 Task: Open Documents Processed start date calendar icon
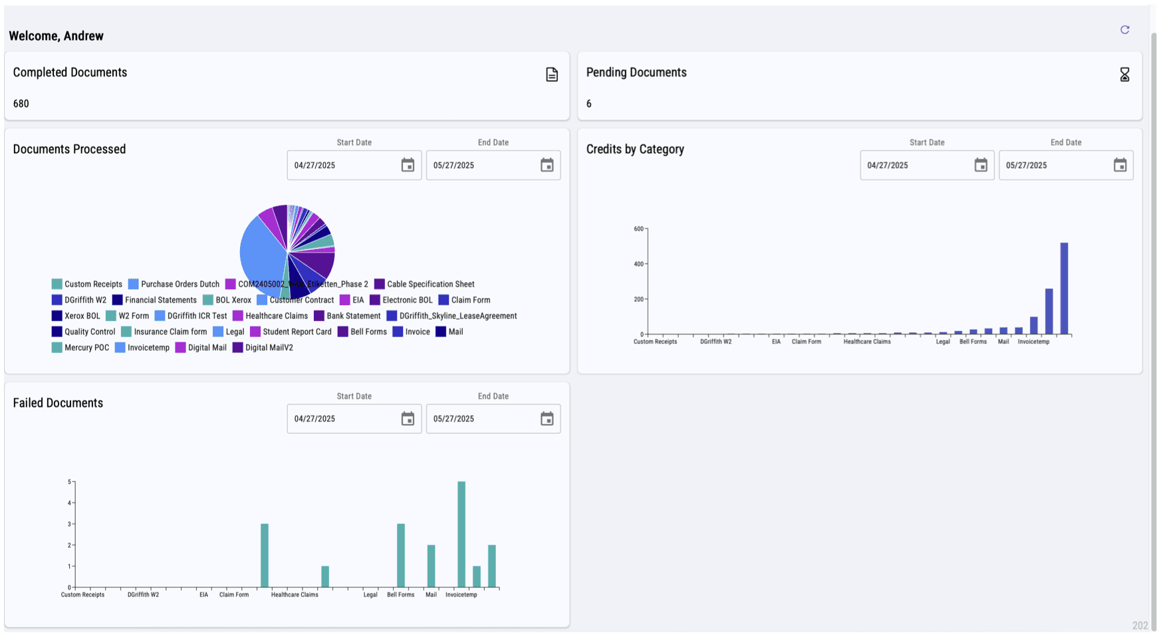coord(408,165)
